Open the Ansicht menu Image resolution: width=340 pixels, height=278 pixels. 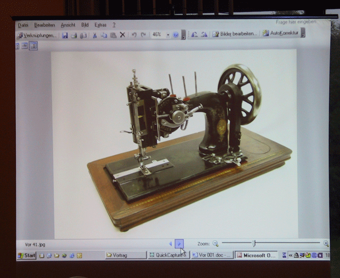click(68, 25)
